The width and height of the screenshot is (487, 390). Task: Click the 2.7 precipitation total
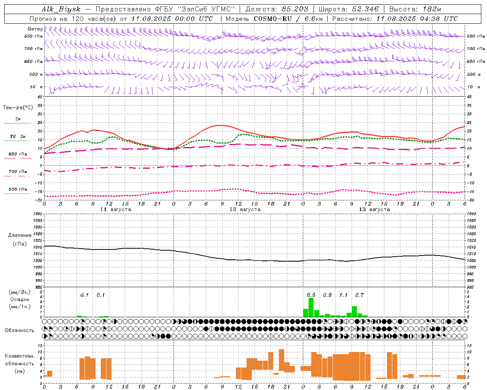point(360,295)
